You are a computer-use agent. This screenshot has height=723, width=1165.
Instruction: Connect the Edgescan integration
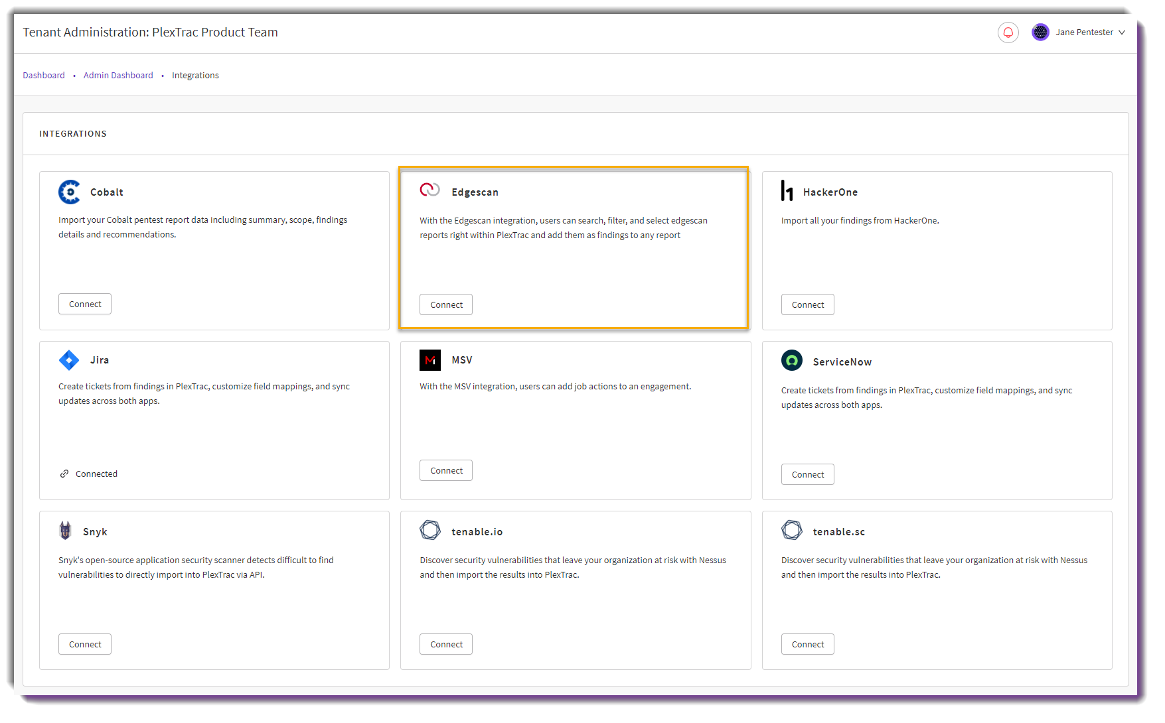click(446, 304)
